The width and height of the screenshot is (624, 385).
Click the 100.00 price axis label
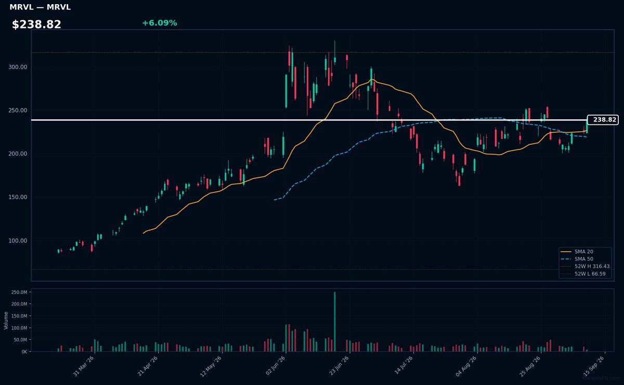[x=18, y=241]
